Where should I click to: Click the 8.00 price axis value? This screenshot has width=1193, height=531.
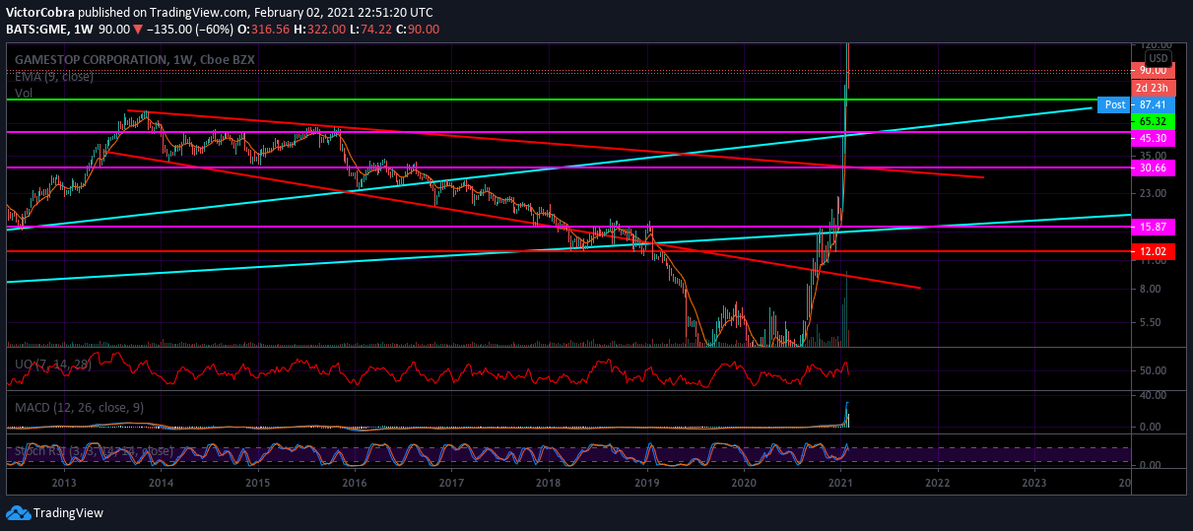click(x=1151, y=289)
